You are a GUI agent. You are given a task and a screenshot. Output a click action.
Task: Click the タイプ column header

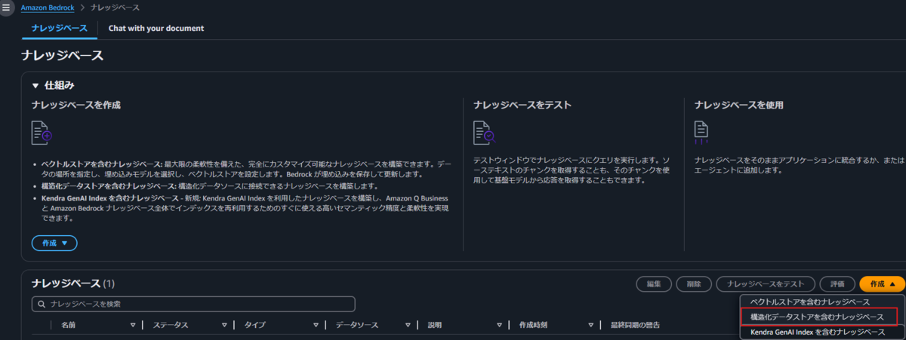point(255,325)
